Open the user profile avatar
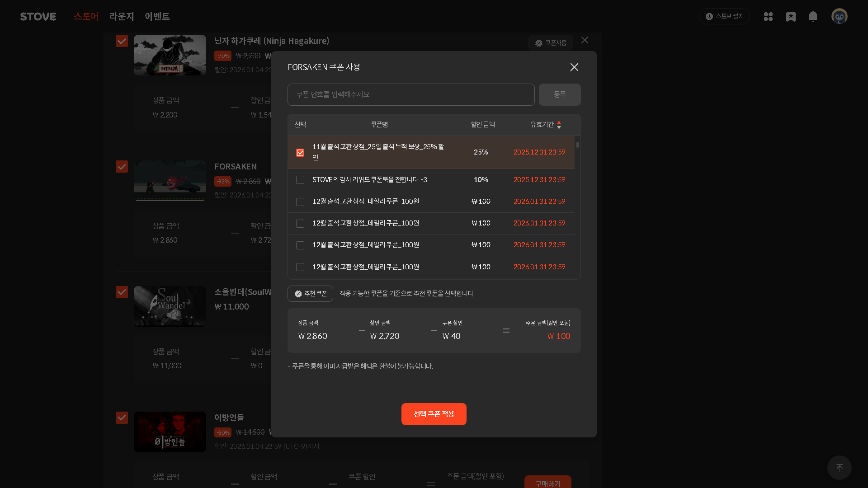 (x=839, y=17)
